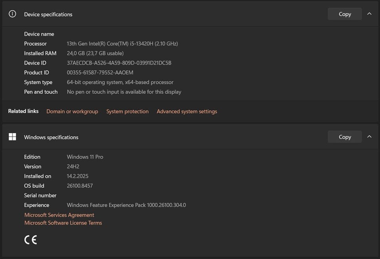Open Microsoft Software License Terms
The width and height of the screenshot is (380, 259).
coord(63,223)
